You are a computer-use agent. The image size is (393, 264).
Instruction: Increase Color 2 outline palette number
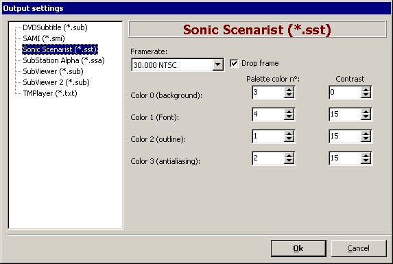click(x=289, y=134)
